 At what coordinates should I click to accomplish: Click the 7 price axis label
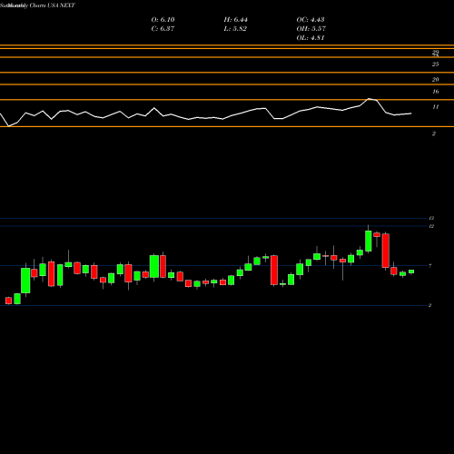[430, 266]
